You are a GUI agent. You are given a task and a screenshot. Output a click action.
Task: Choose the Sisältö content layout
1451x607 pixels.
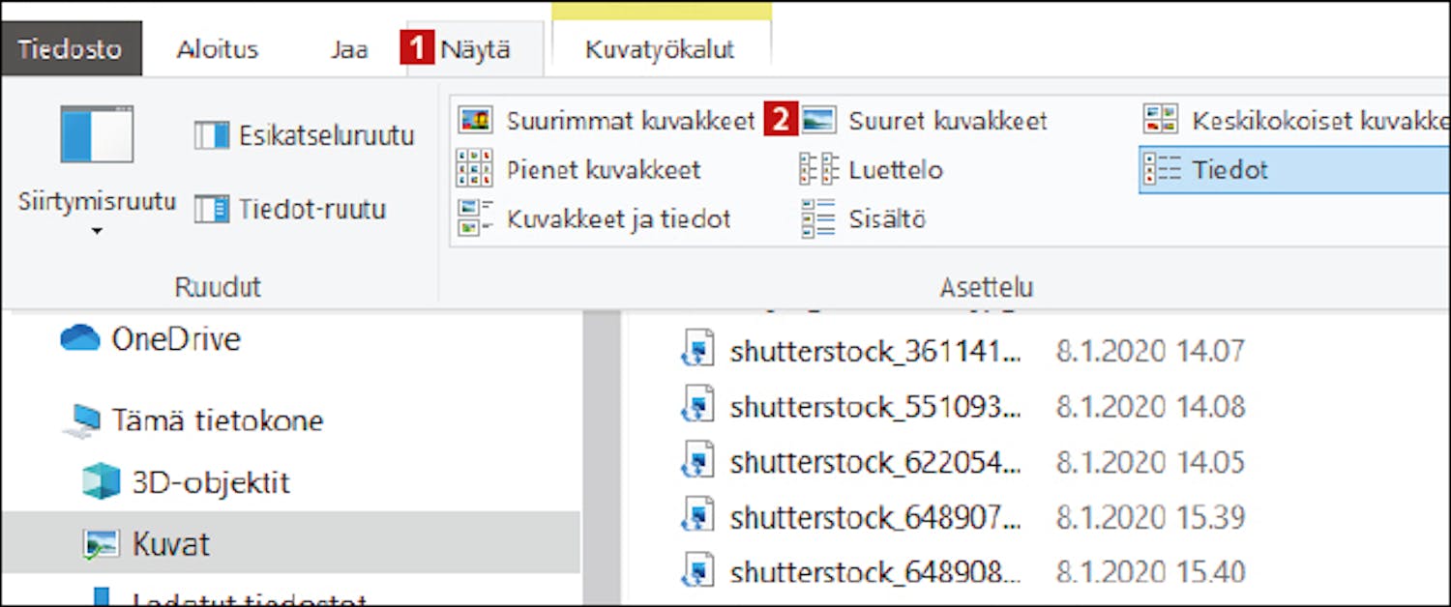[x=863, y=219]
